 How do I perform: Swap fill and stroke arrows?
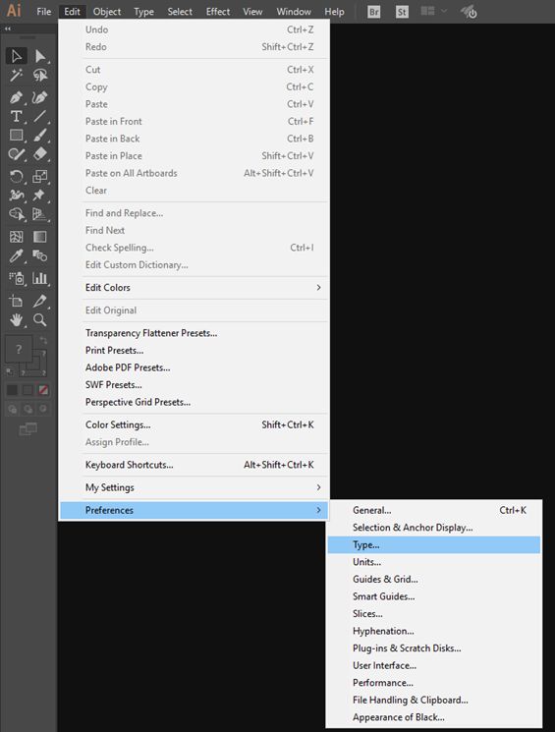pyautogui.click(x=43, y=340)
